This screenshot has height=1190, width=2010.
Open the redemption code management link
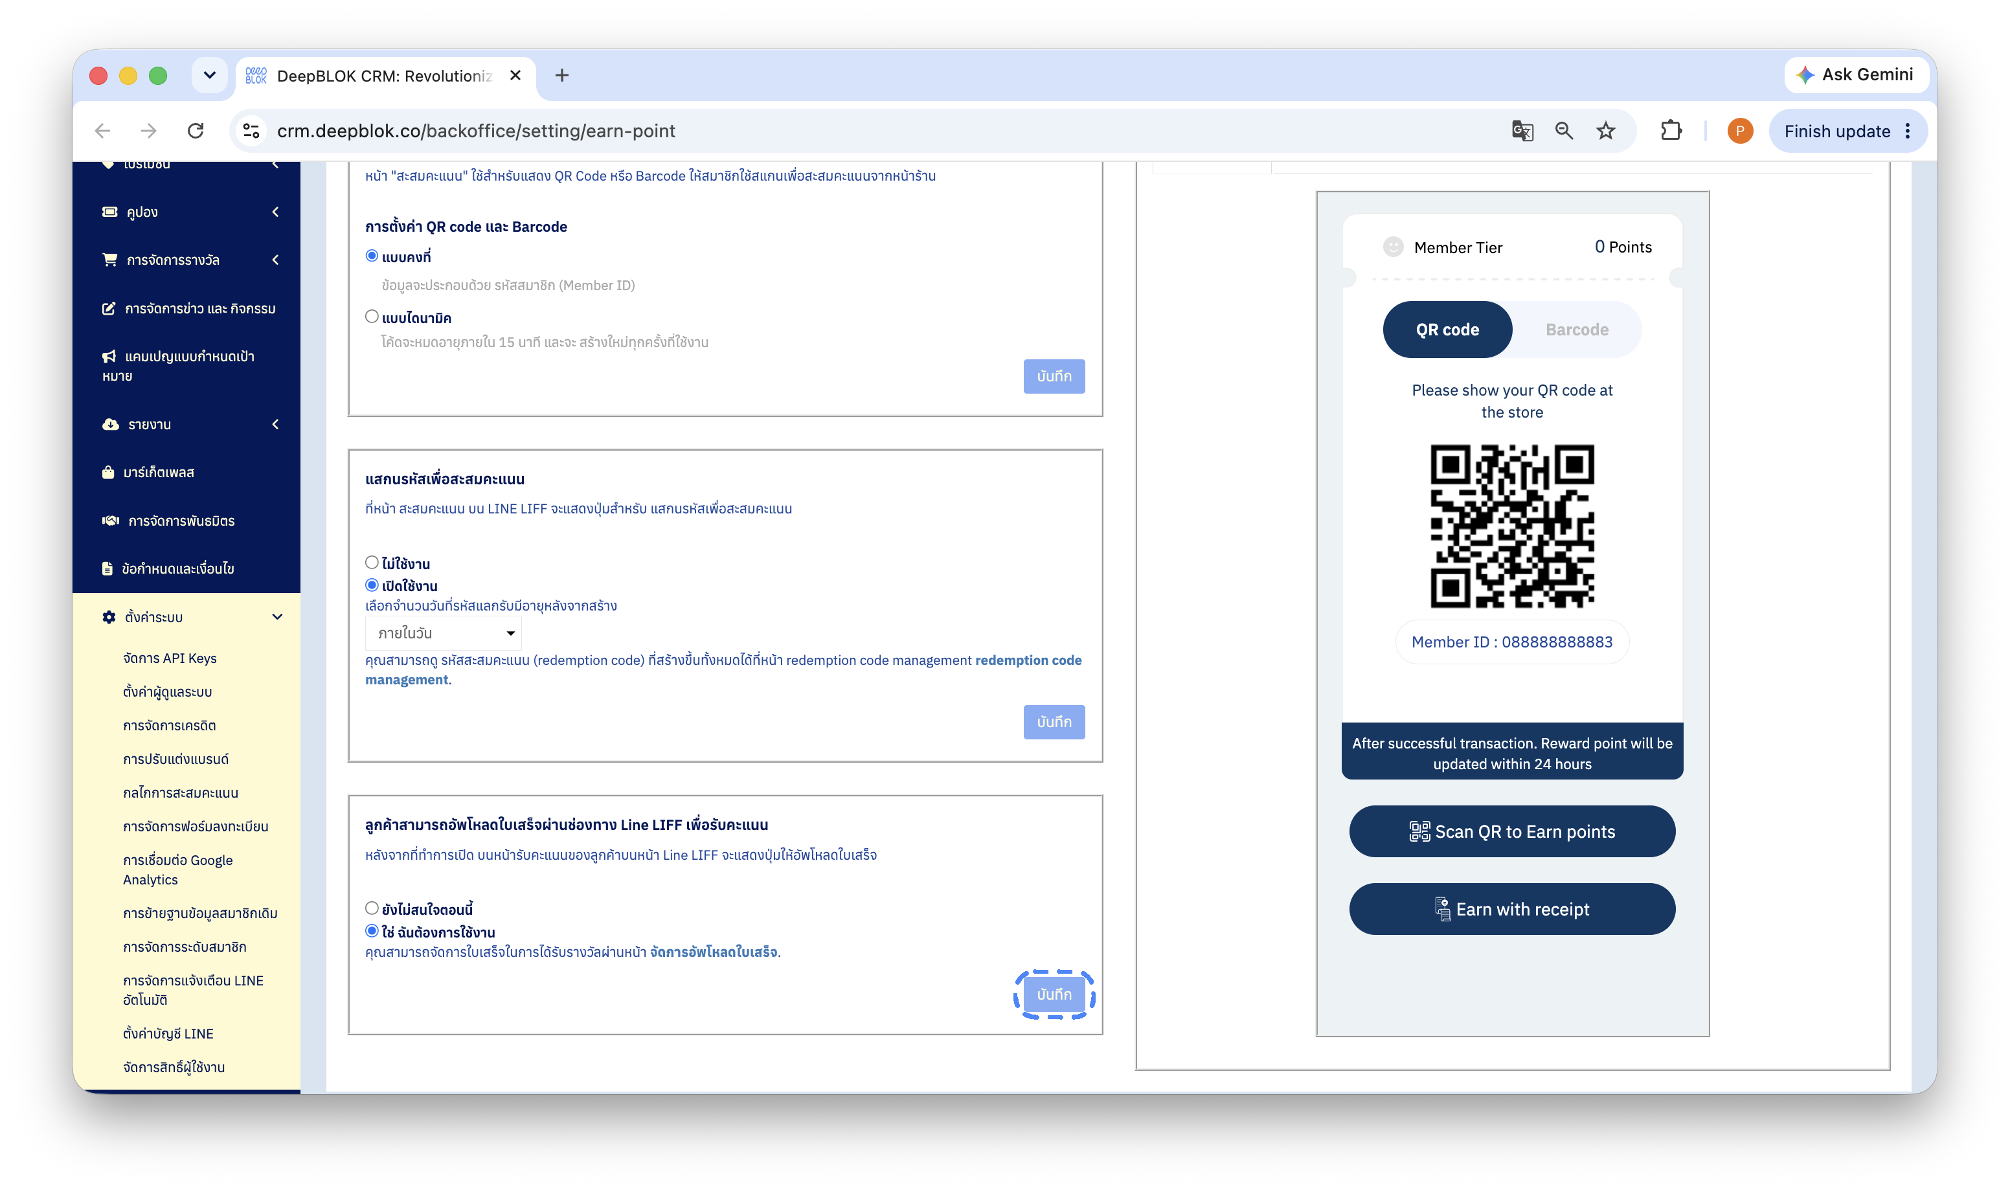723,669
